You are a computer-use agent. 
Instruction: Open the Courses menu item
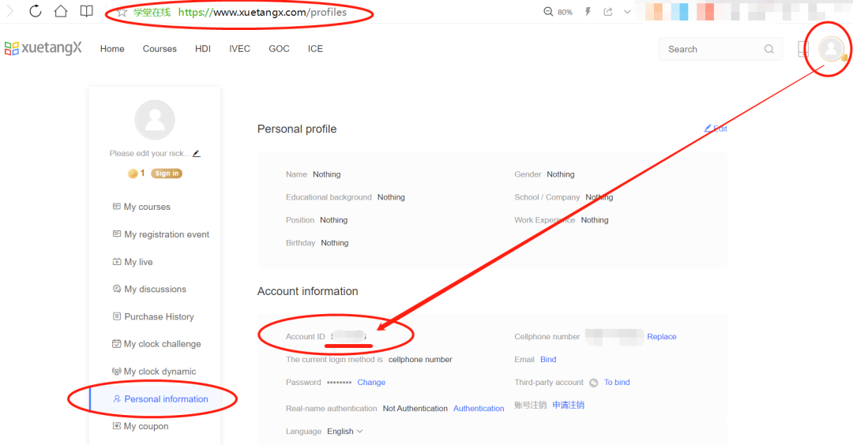tap(160, 49)
